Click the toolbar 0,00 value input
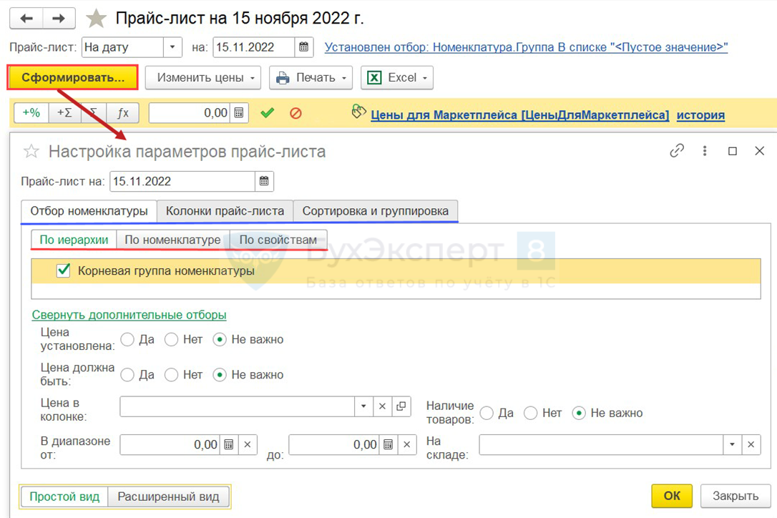 [x=190, y=112]
